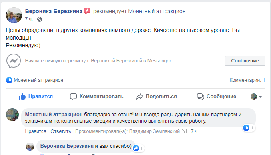271x155 pixels.
Task: Click the 7 ч. timestamp under author name
Action: [x=29, y=19]
